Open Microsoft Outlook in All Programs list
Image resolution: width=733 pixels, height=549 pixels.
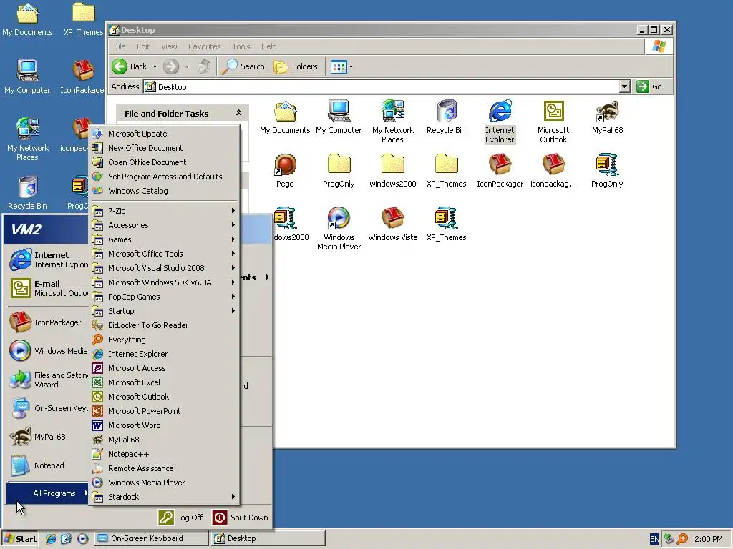tap(165, 397)
